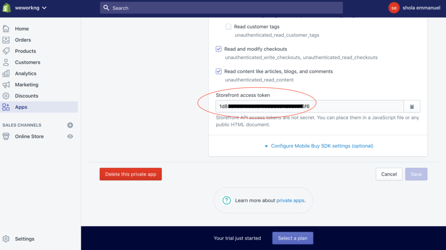Uncheck Read content like articles checkbox
446x250 pixels.
pos(219,72)
